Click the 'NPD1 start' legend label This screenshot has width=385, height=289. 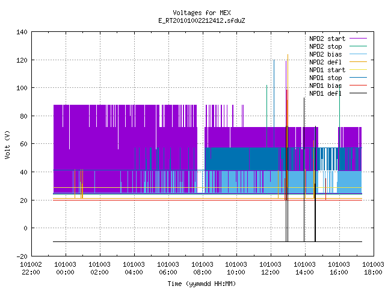(327, 70)
